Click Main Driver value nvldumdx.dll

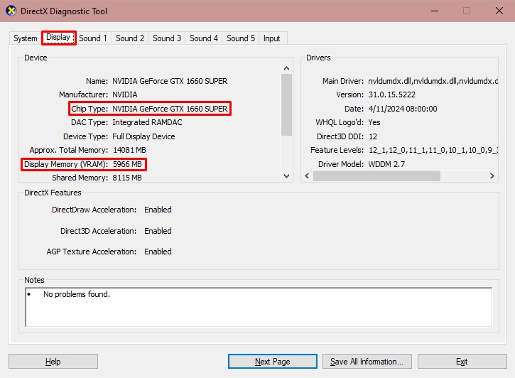click(x=433, y=81)
